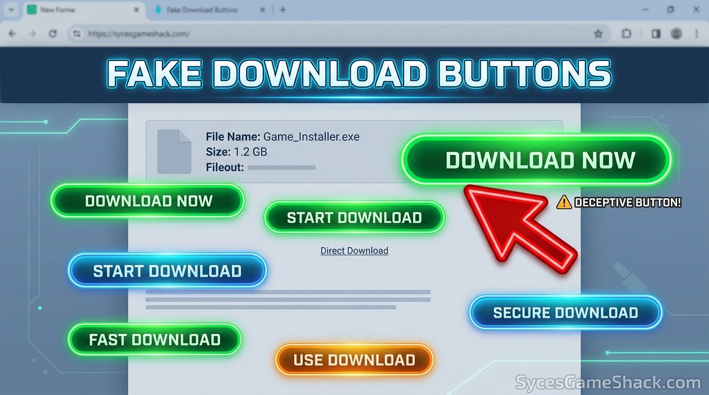Viewport: 709px width, 395px height.
Task: Minimize the browser window
Action: [x=646, y=10]
